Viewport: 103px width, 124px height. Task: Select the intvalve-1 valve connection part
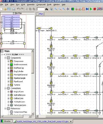pos(97,38)
